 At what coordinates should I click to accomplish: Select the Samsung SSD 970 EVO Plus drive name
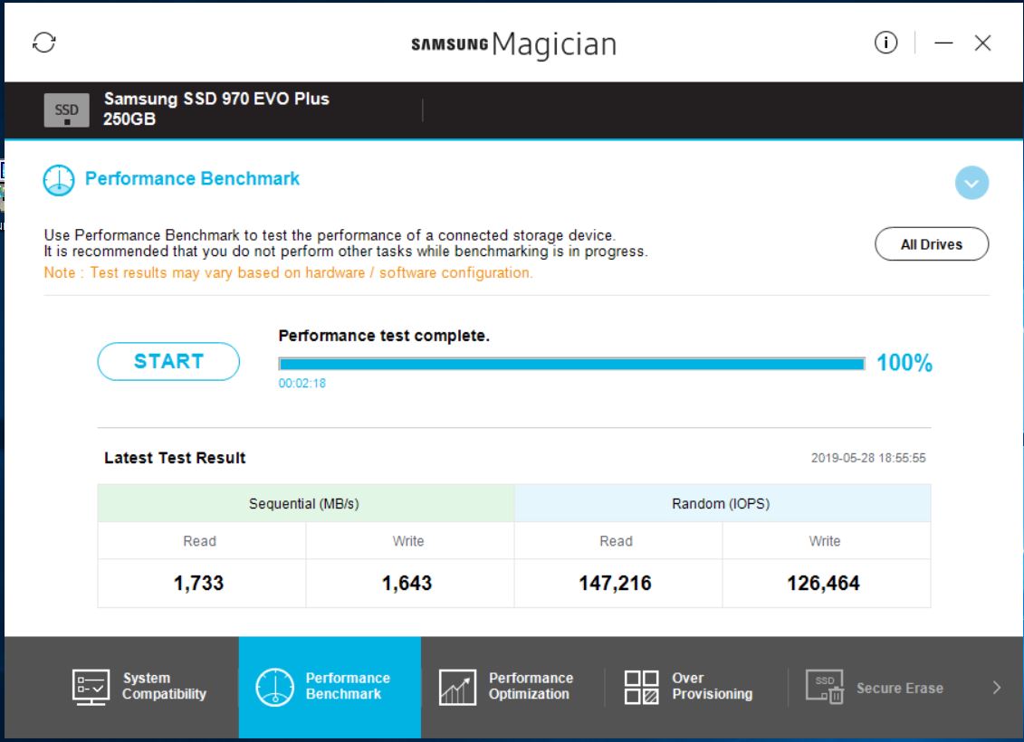tap(216, 100)
